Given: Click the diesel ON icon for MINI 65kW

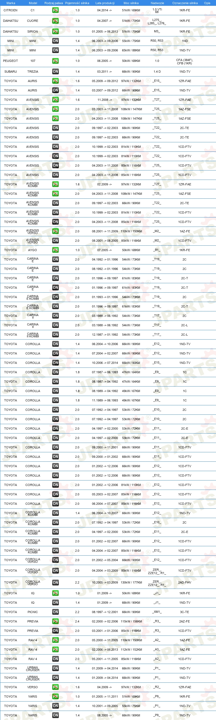Looking at the screenshot, I should [x=55, y=50].
